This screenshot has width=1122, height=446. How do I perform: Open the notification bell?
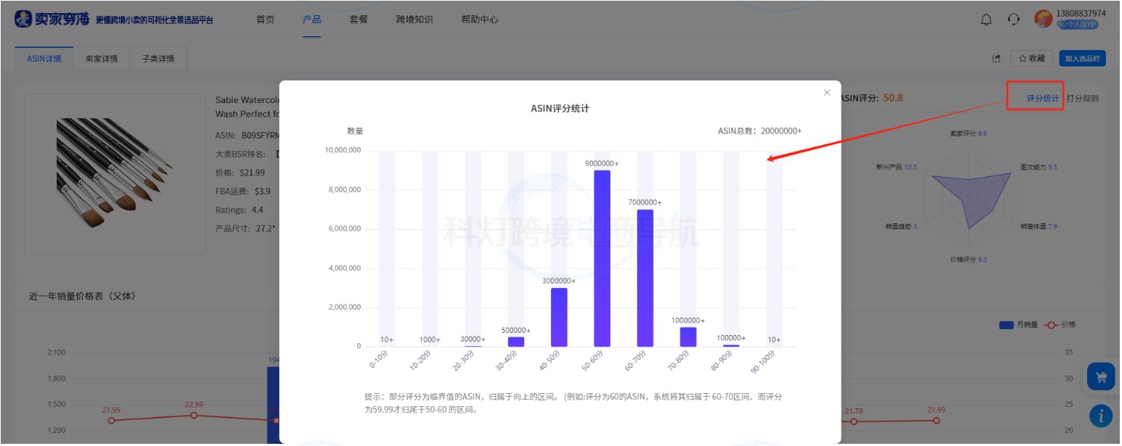985,20
